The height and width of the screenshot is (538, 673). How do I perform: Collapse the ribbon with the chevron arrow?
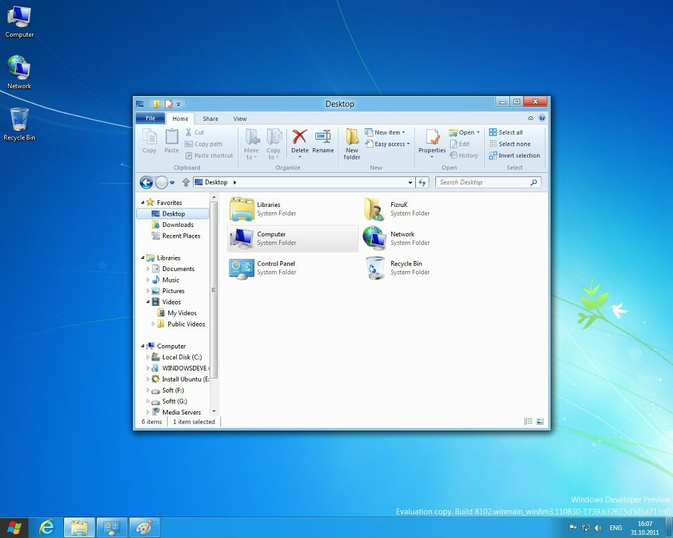point(531,118)
